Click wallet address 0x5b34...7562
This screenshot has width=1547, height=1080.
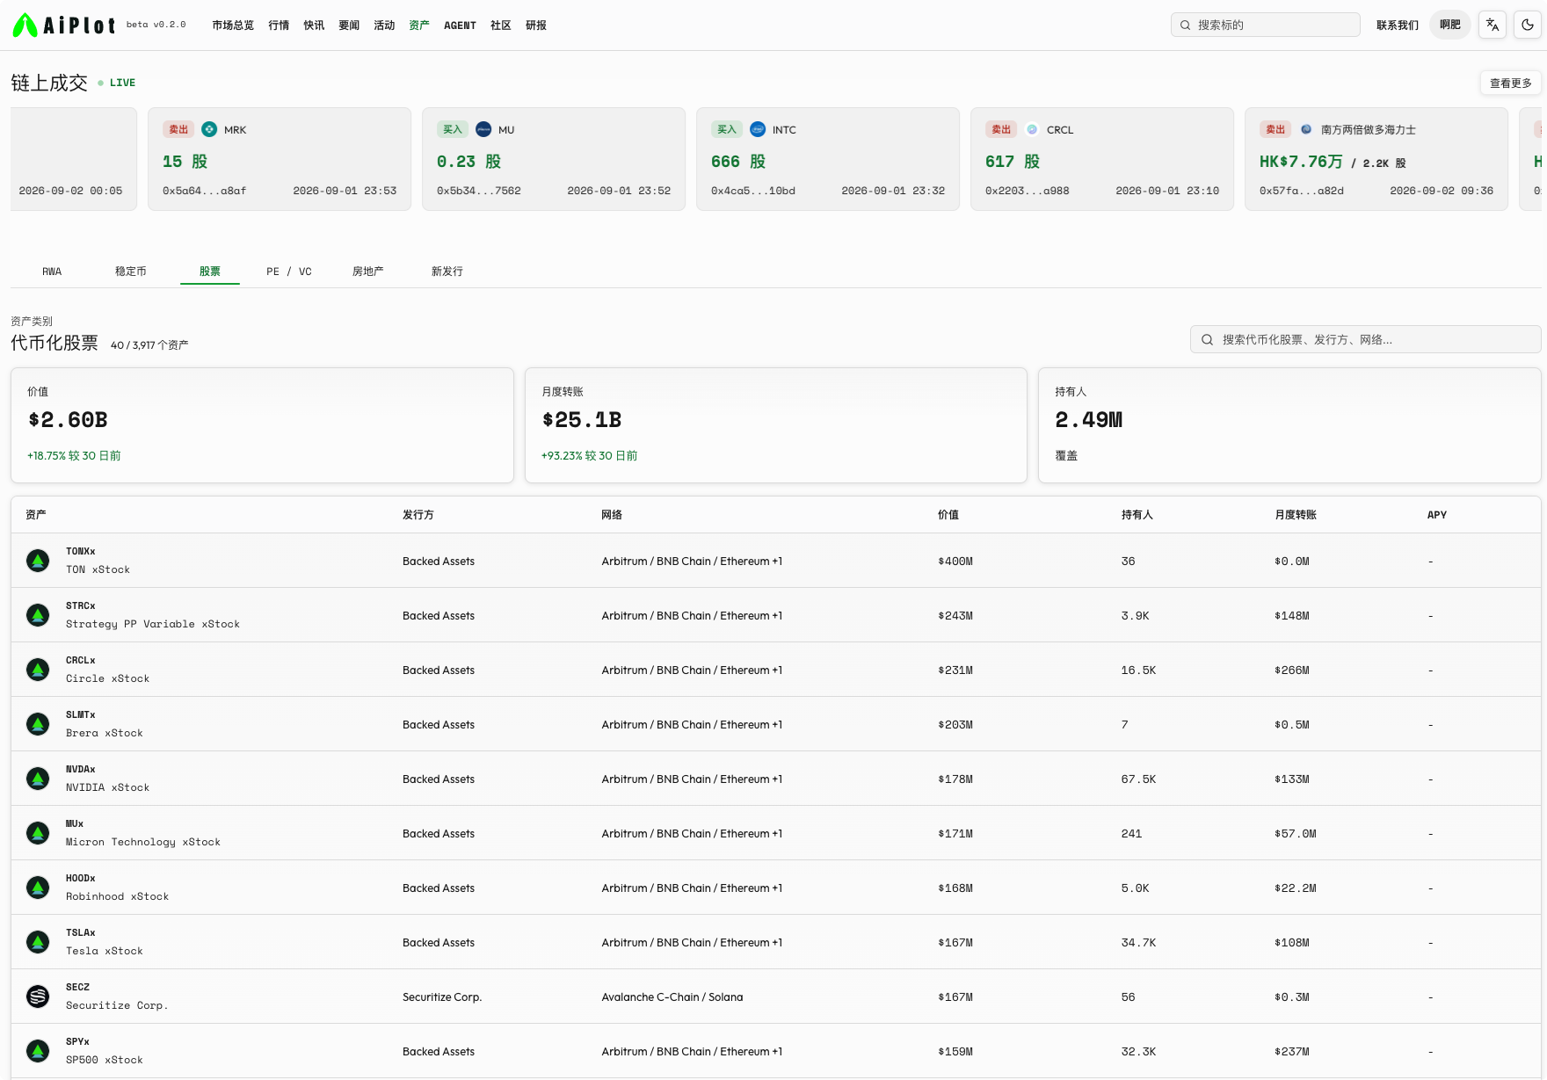pos(479,191)
